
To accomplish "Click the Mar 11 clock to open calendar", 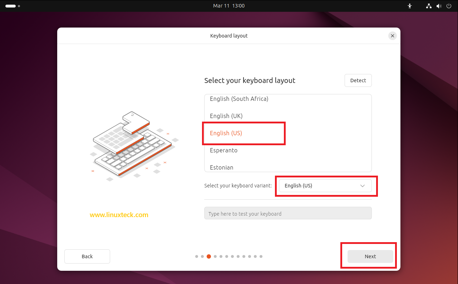I will 229,6.
